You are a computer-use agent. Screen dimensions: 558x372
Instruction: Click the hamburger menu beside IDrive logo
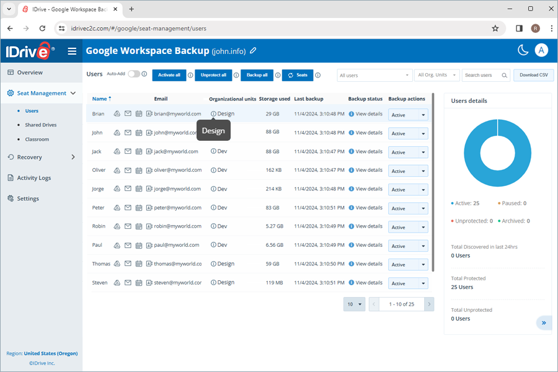73,50
